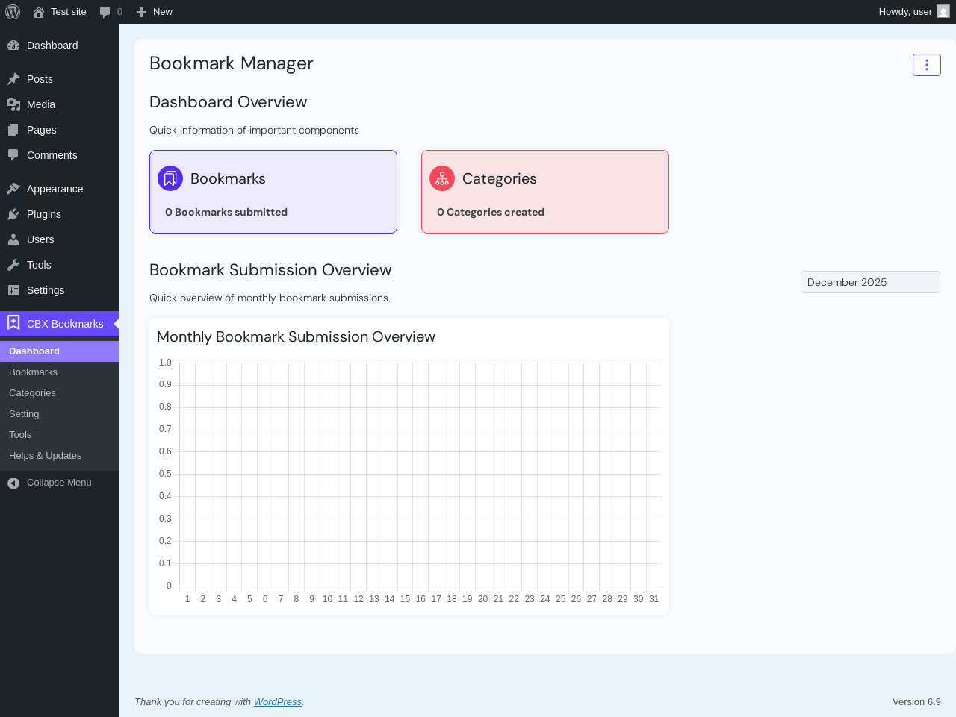Screen dimensions: 956x717
Task: Click the user avatar next to Howdy
Action: 943,12
